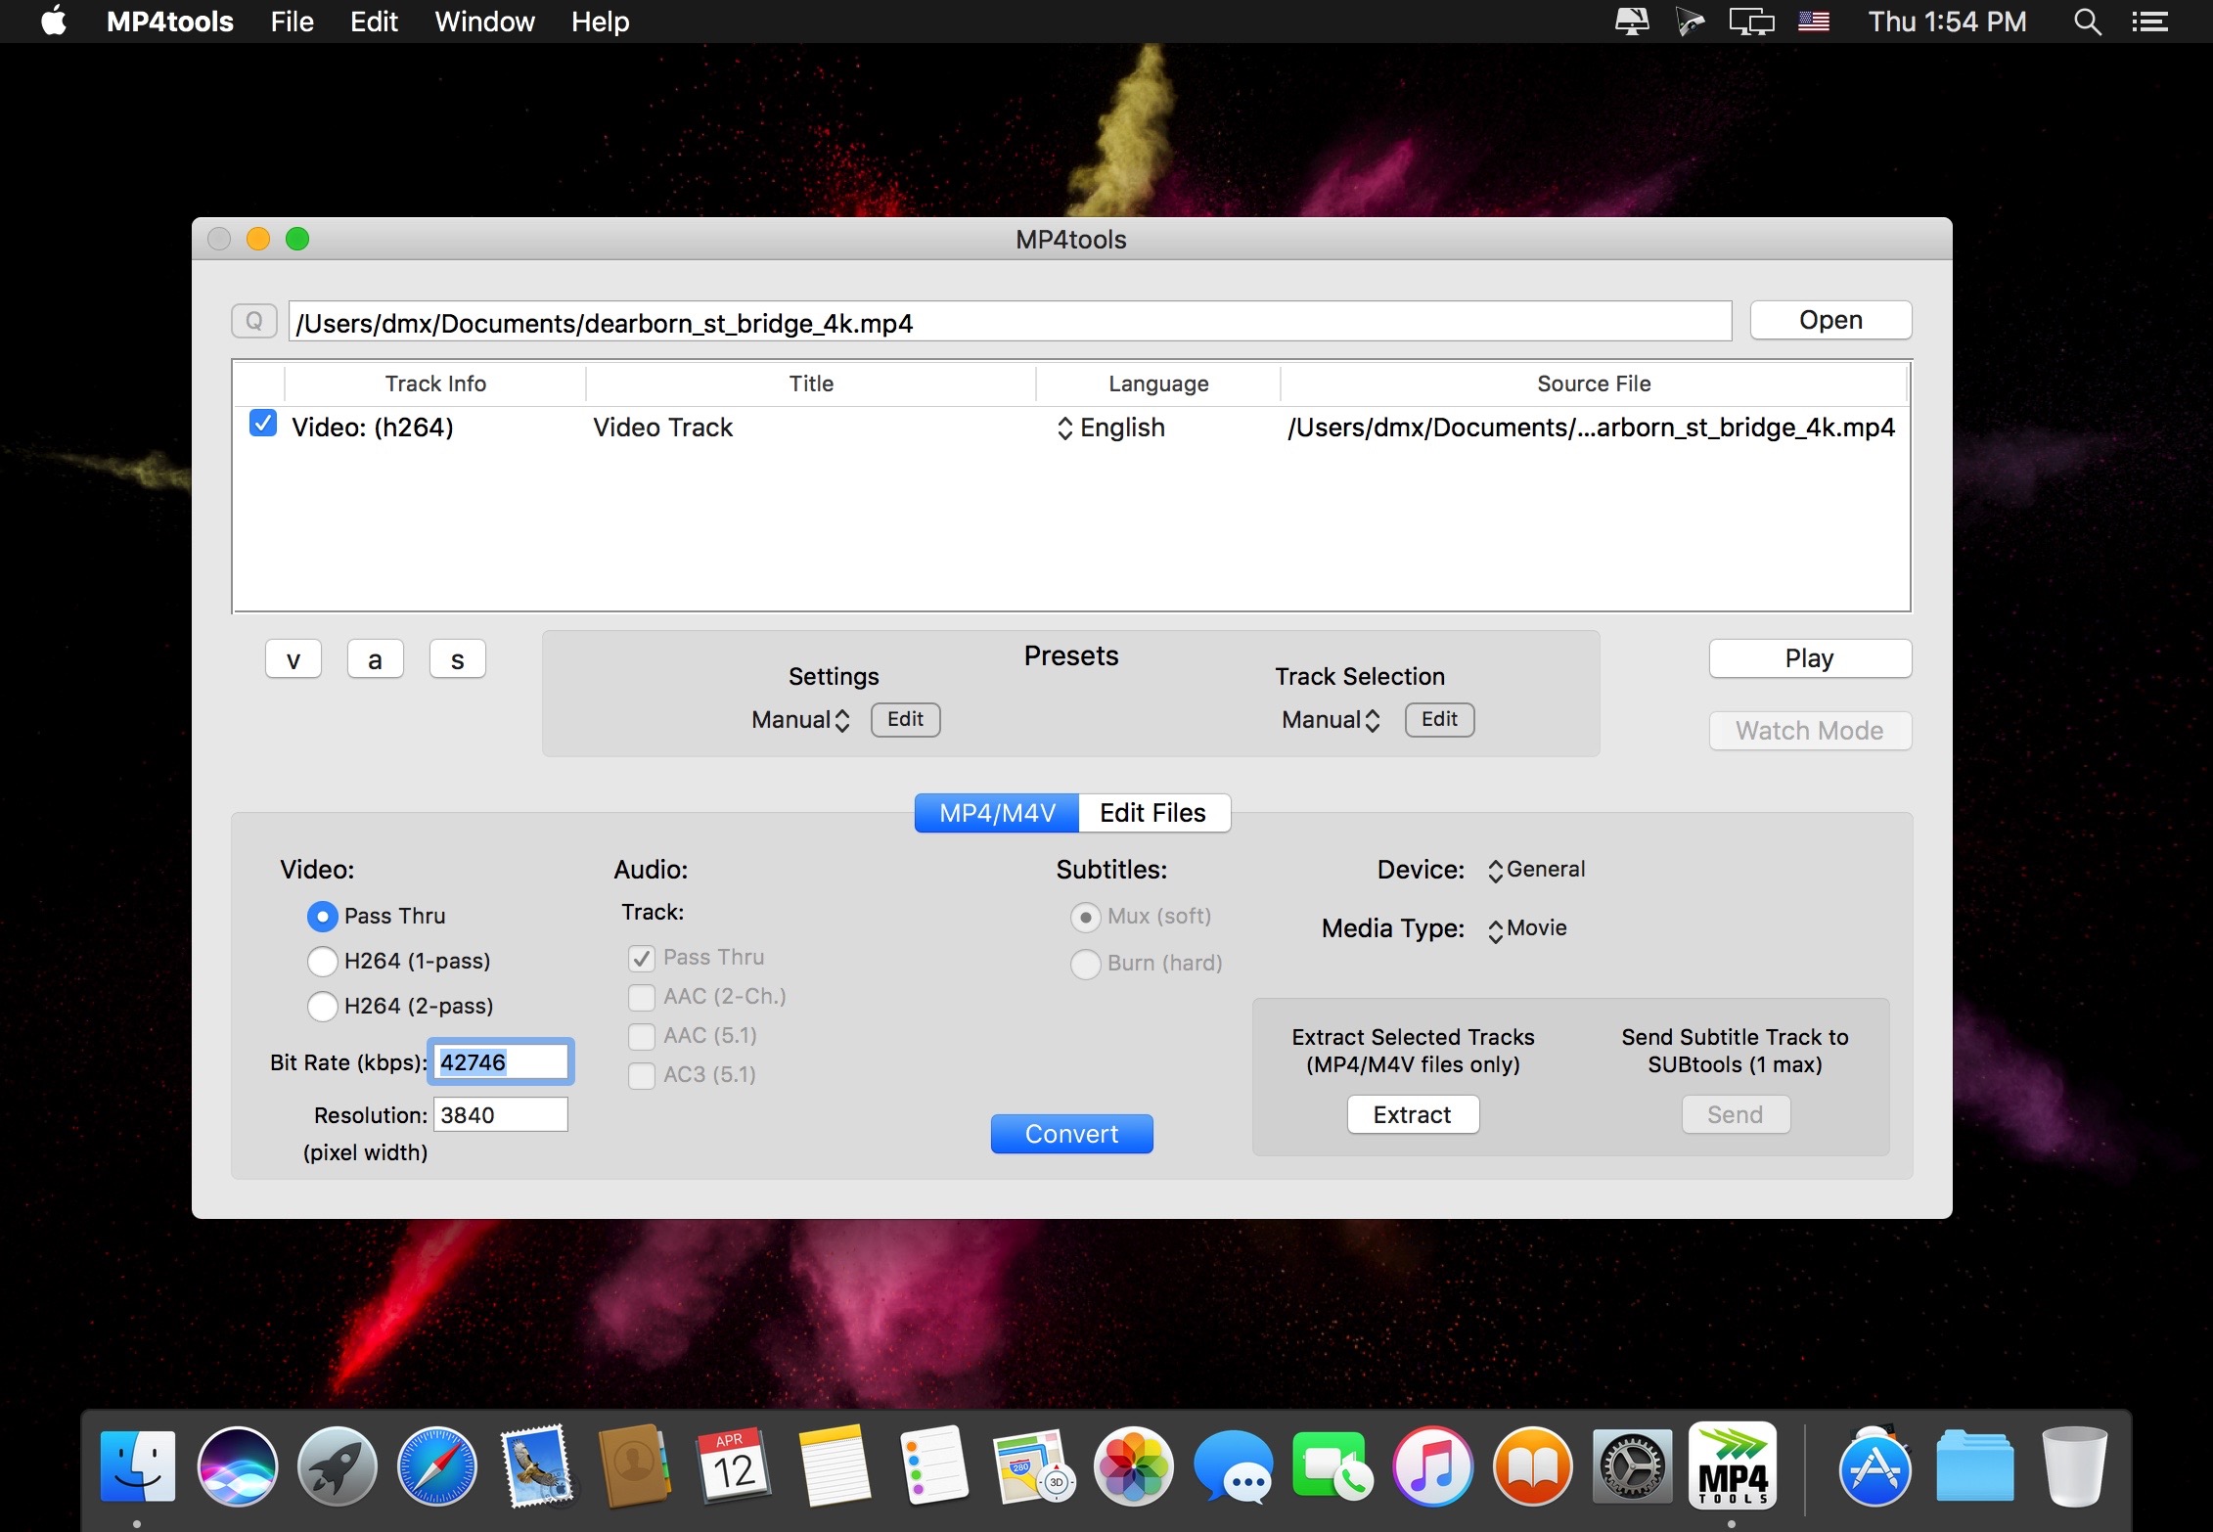2213x1532 pixels.
Task: Open Calendar showing APR 12
Action: point(735,1466)
